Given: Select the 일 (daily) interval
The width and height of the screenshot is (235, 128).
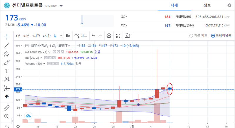Looking at the screenshot, I should pos(55,36).
